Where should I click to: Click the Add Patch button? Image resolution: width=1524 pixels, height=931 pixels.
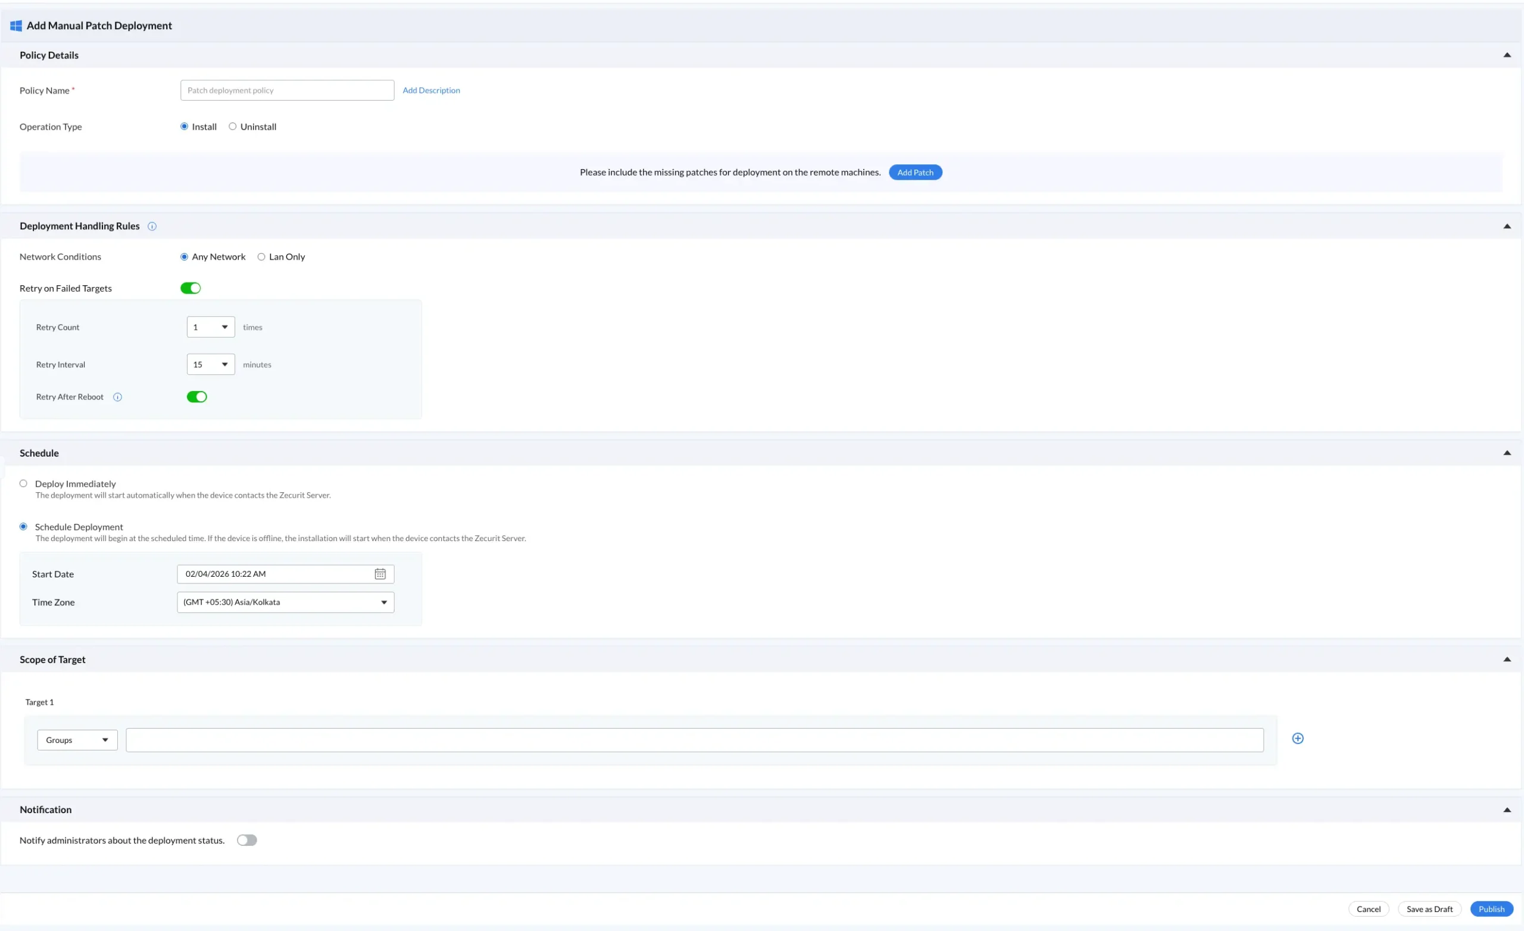[x=916, y=173]
